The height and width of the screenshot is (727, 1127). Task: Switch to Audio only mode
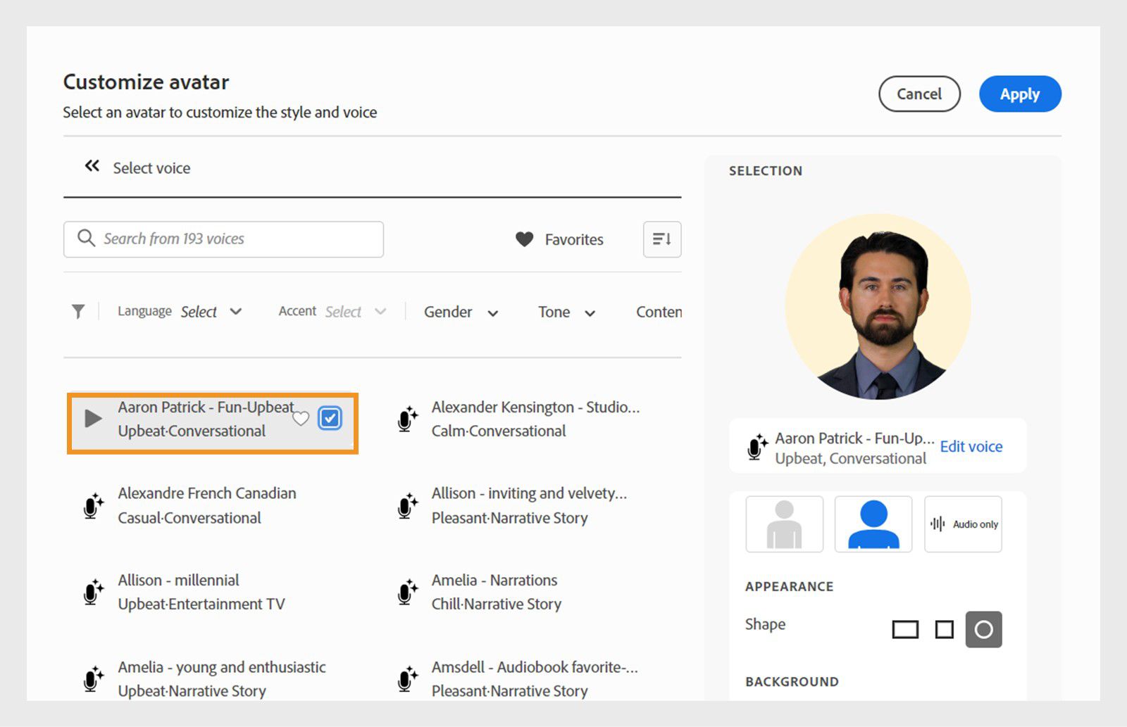pyautogui.click(x=963, y=524)
